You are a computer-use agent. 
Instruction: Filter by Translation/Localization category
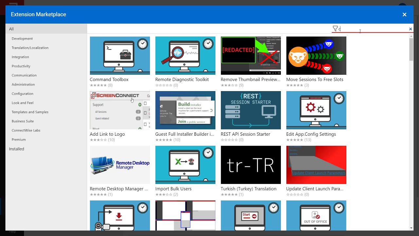coord(30,48)
